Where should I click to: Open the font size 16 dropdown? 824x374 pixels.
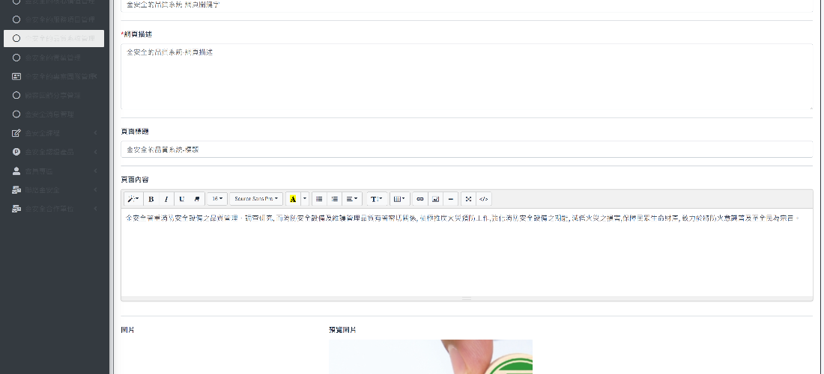[x=216, y=199]
